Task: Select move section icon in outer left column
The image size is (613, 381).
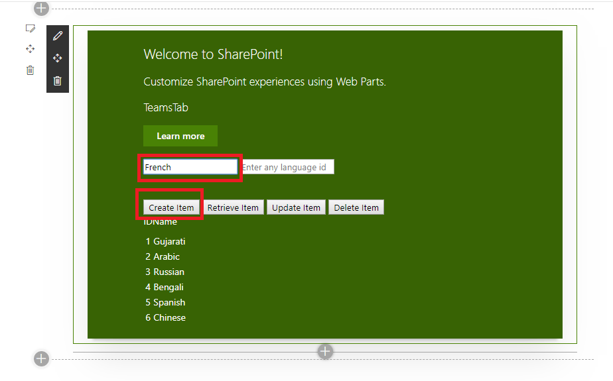Action: click(30, 49)
